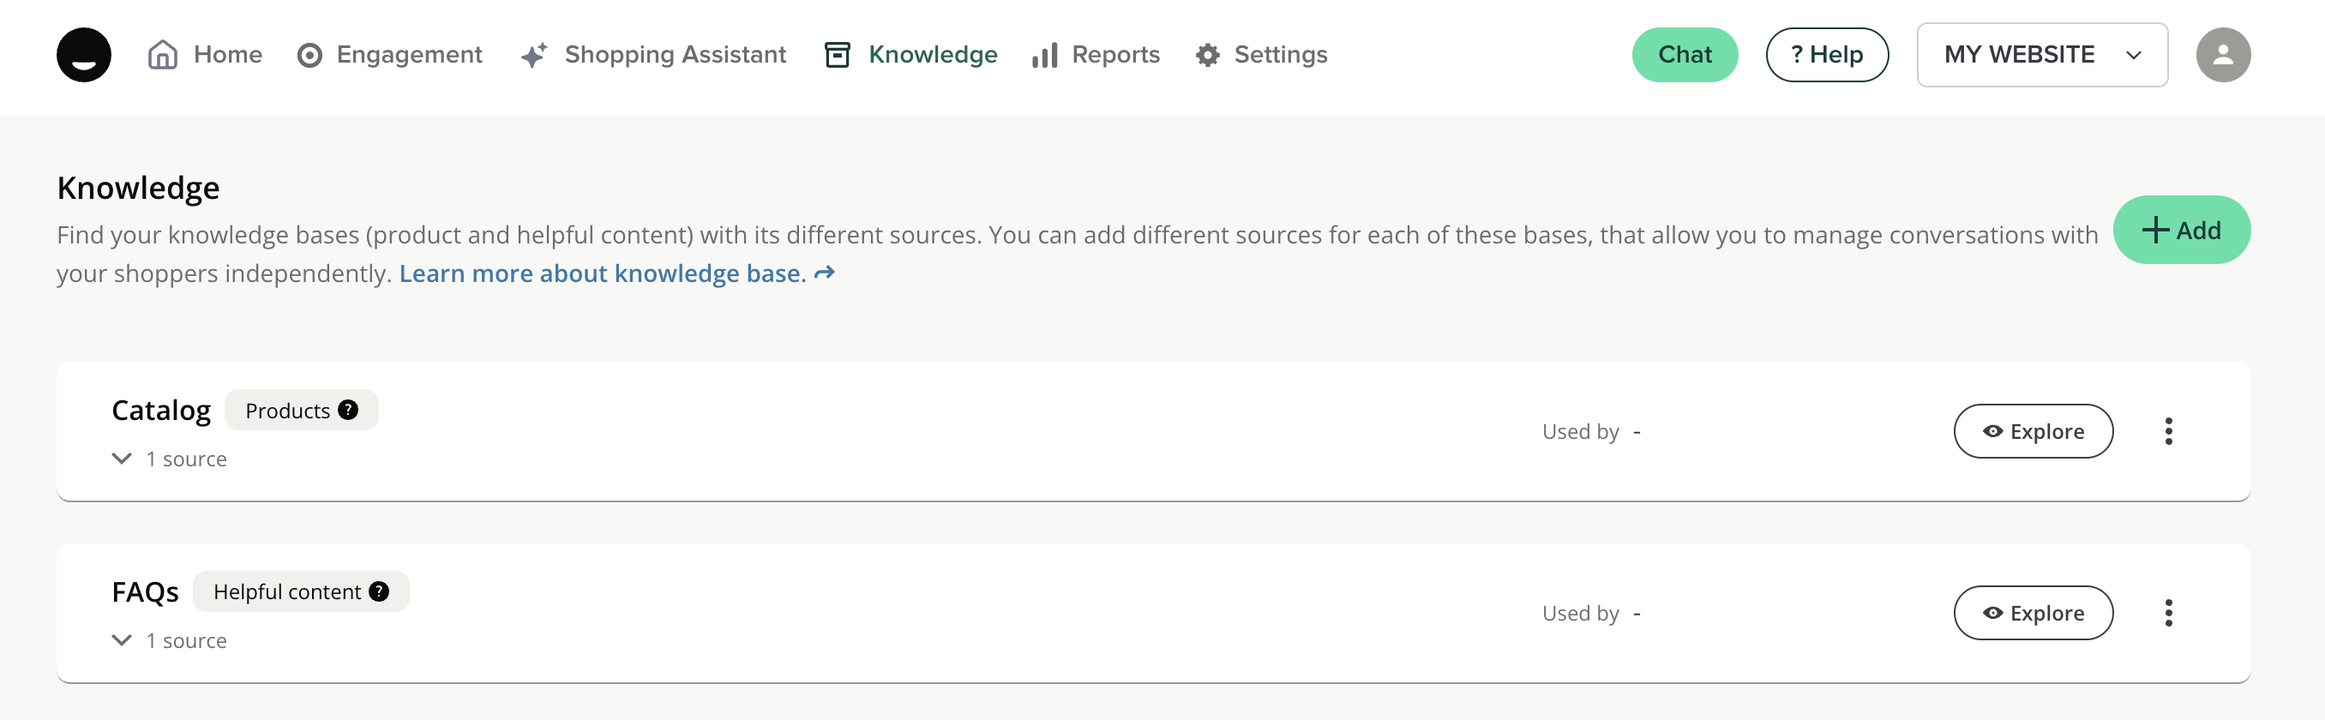Open the Catalog three-dot options menu
2325x720 pixels.
tap(2168, 431)
